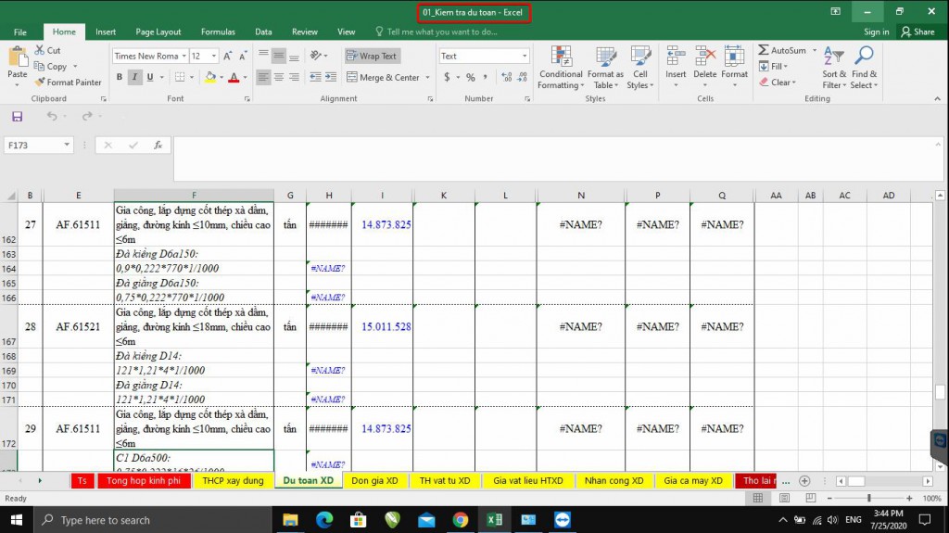949x533 pixels.
Task: Add a new sheet with plus button
Action: [x=804, y=481]
